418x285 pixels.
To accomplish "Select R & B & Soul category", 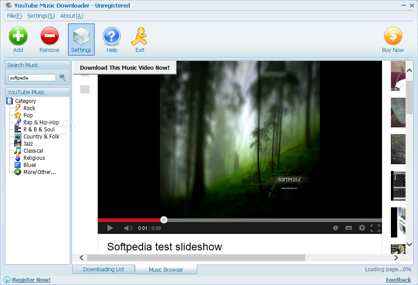I will pos(39,130).
